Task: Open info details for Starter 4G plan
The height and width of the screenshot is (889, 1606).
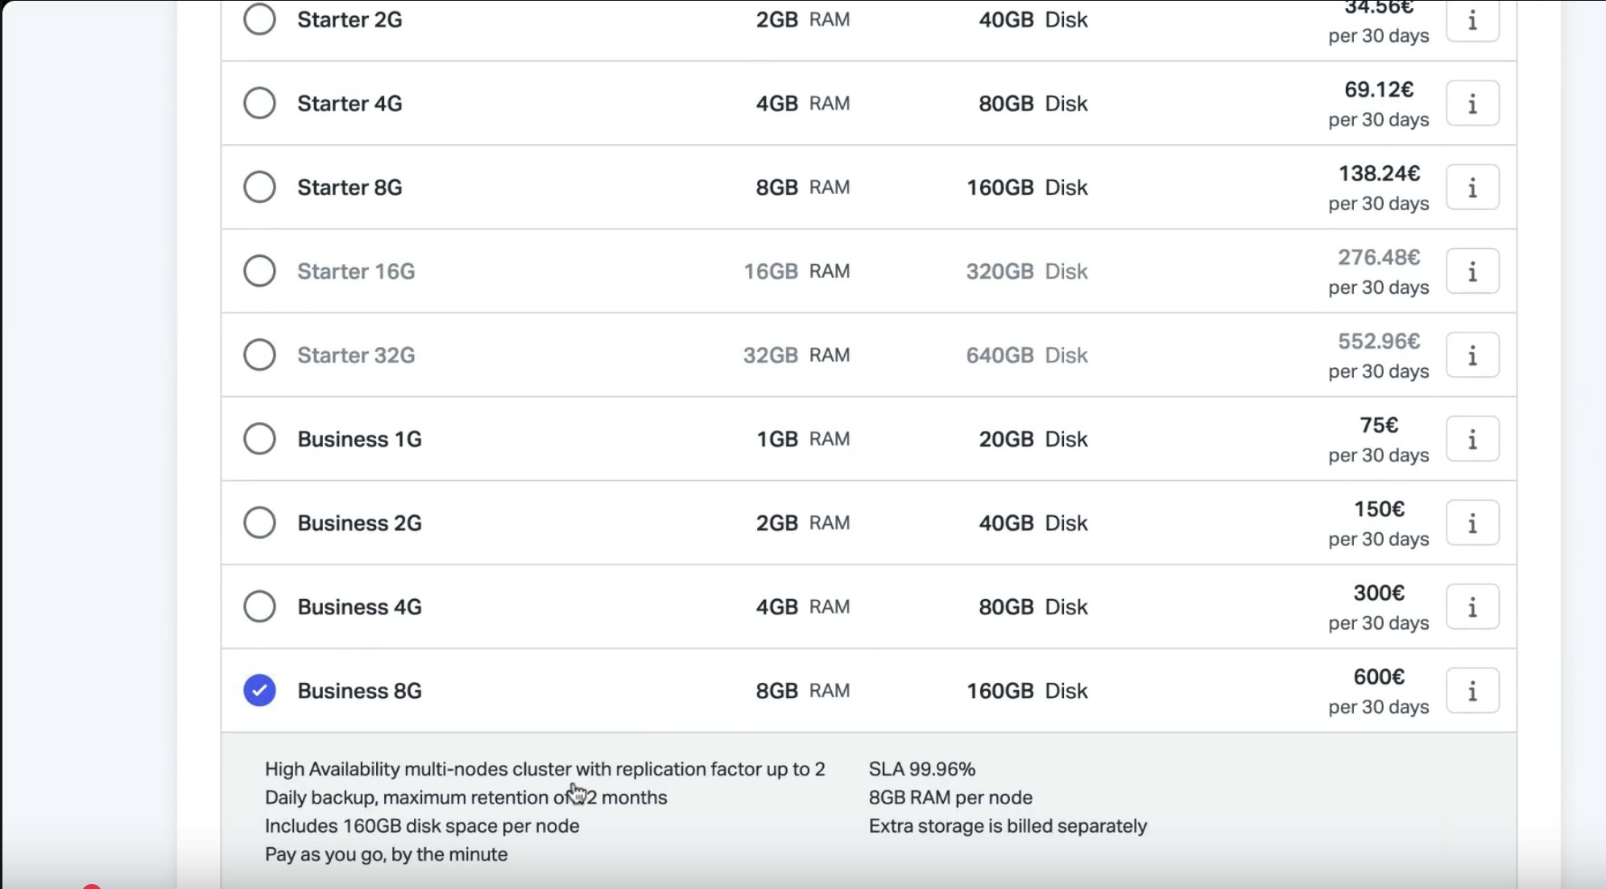Action: click(x=1472, y=103)
